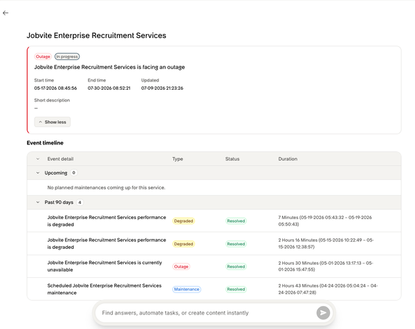Click Degraded badge in the 2 Hours 16 Minutes row

click(x=184, y=244)
